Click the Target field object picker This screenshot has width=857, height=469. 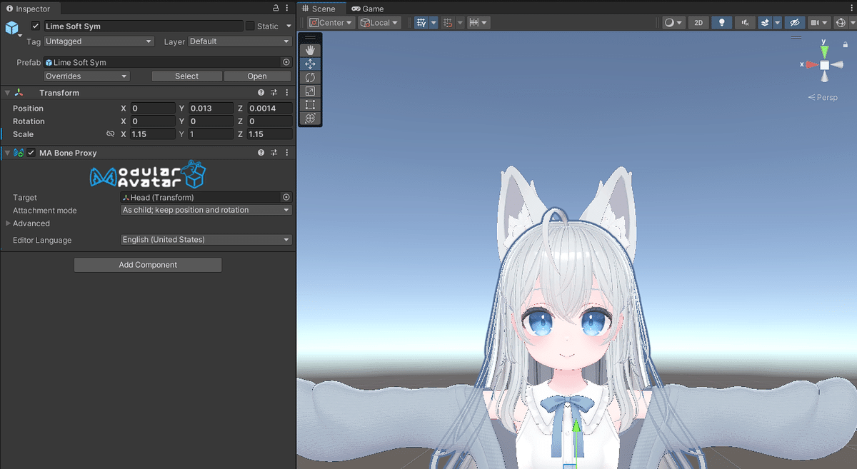click(286, 197)
